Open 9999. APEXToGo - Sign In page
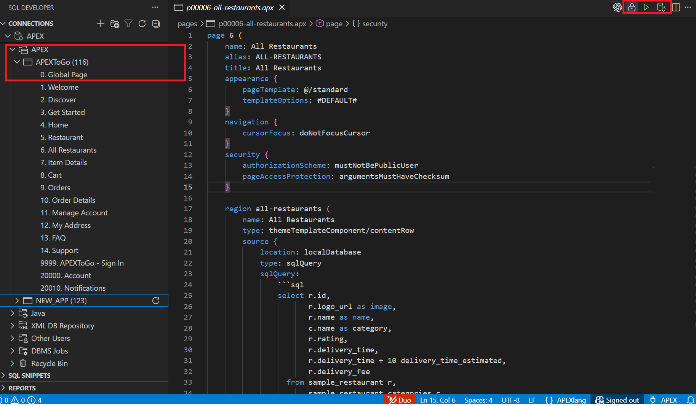The image size is (696, 406). coord(82,263)
